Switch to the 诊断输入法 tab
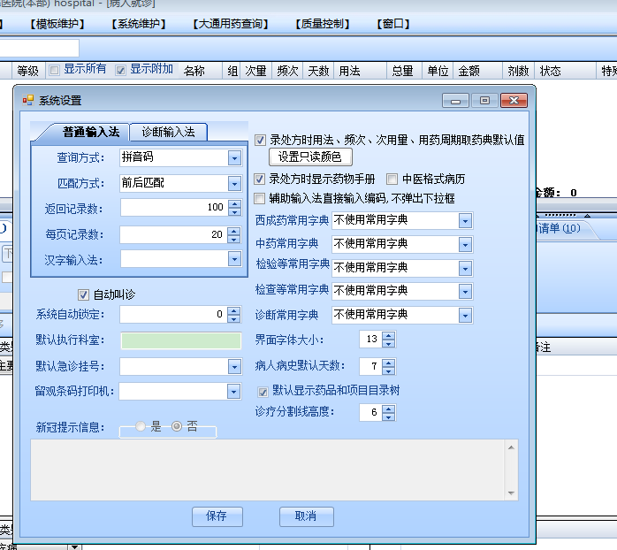617x550 pixels. (x=168, y=132)
